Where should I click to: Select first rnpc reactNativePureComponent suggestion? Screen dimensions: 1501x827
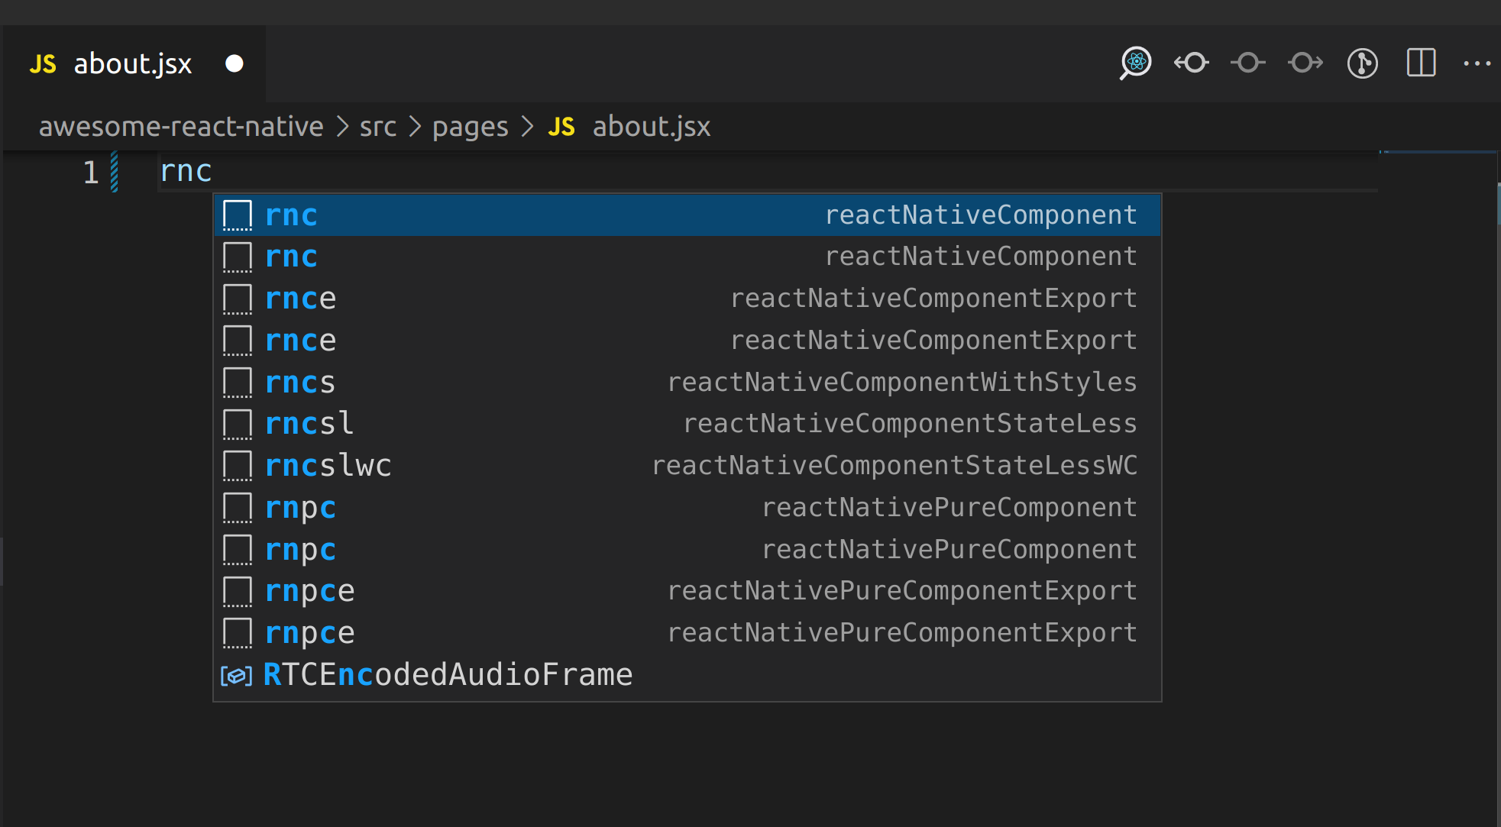click(x=687, y=508)
